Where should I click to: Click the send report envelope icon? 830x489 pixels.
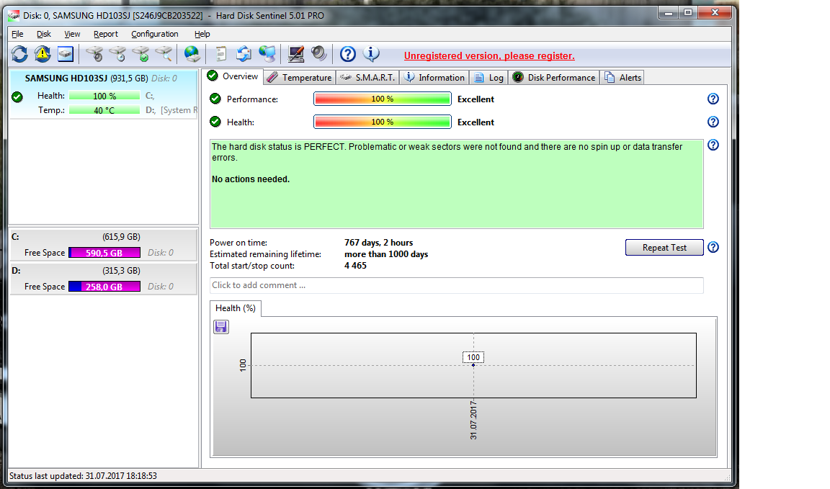tap(244, 54)
